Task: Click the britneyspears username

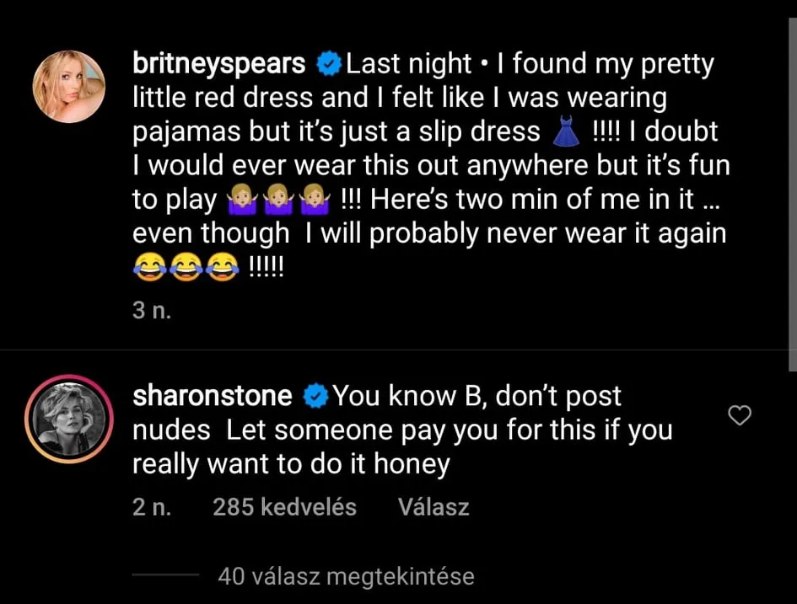Action: pos(218,64)
